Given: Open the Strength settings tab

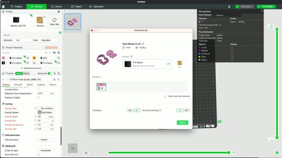Looking at the screenshot, I should click(18, 85).
